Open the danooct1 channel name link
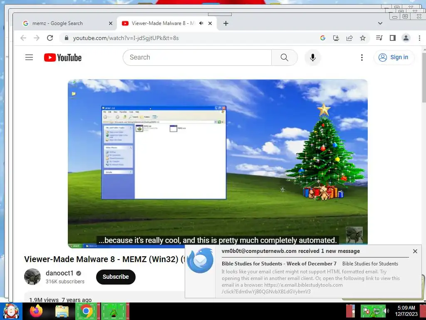 pyautogui.click(x=59, y=273)
